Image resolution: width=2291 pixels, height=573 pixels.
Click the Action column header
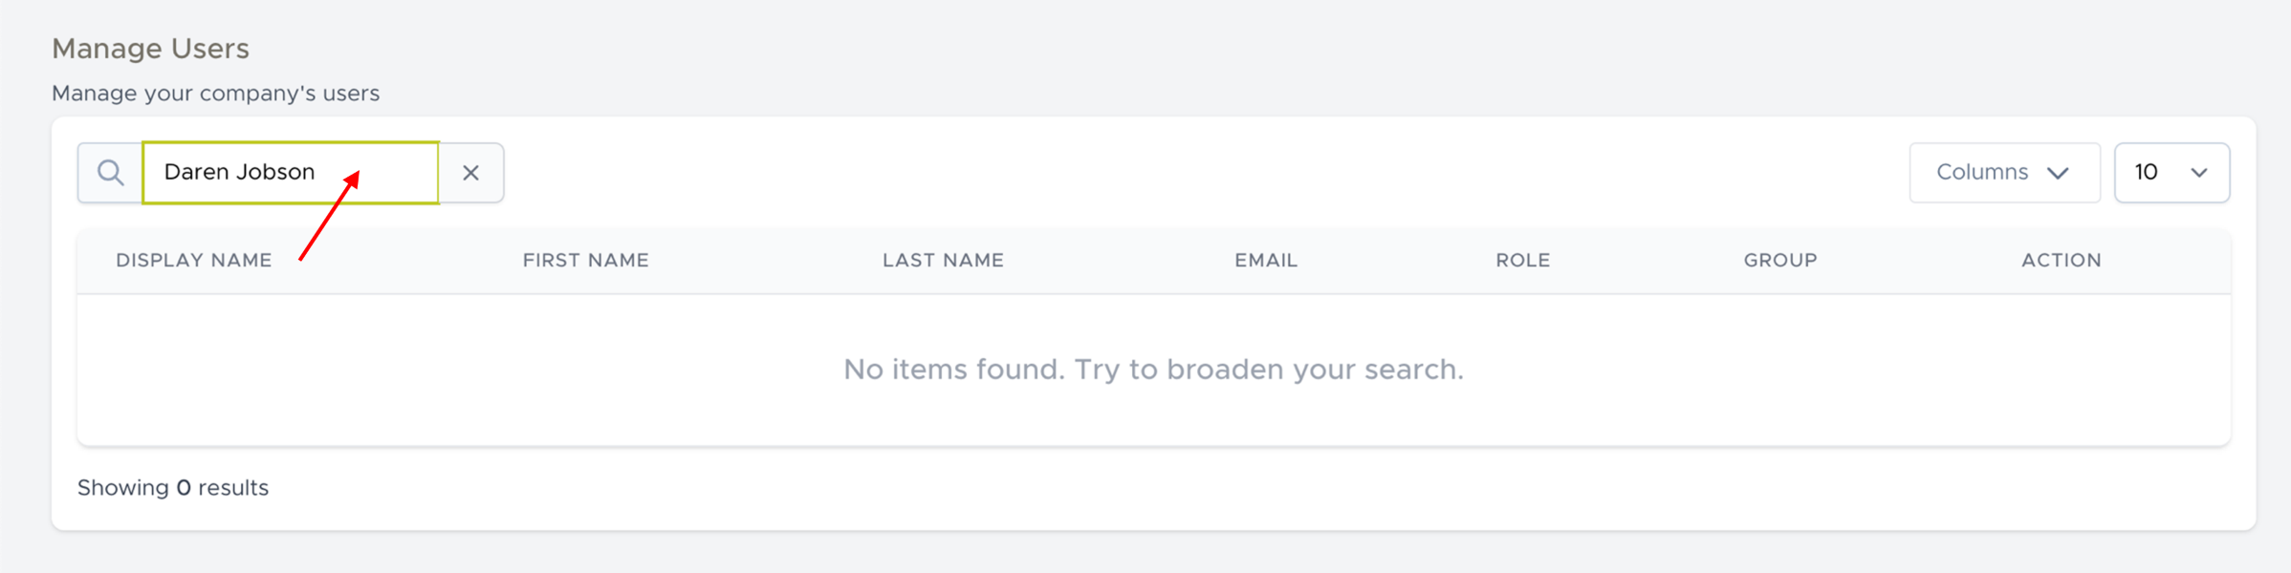click(2061, 260)
